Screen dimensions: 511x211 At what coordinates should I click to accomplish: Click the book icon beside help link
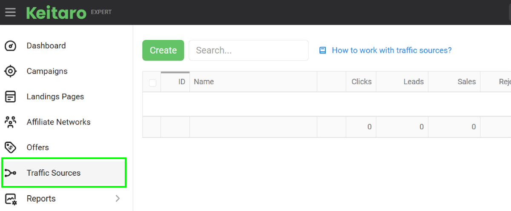tap(323, 50)
